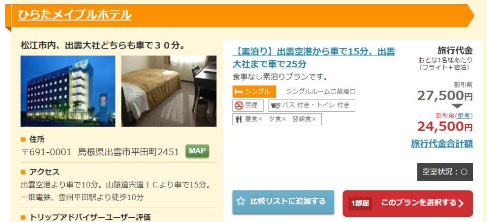This screenshot has height=222, width=487.
Task: View the hotel exterior night photo
Action: pyautogui.click(x=68, y=91)
